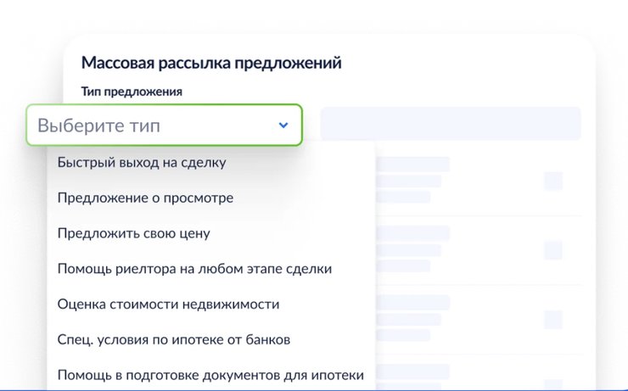Click the bottom placeholder line of the first row
The width and height of the screenshot is (628, 391).
click(x=403, y=198)
